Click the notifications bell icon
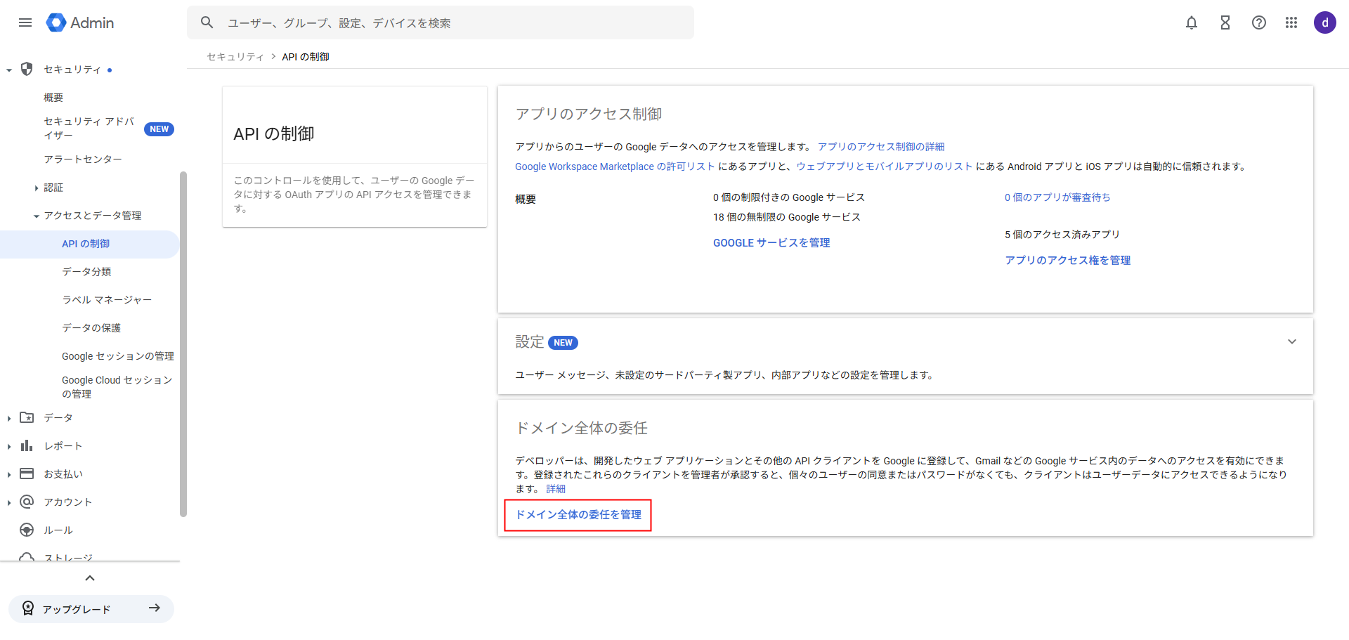The width and height of the screenshot is (1349, 640). 1191,22
